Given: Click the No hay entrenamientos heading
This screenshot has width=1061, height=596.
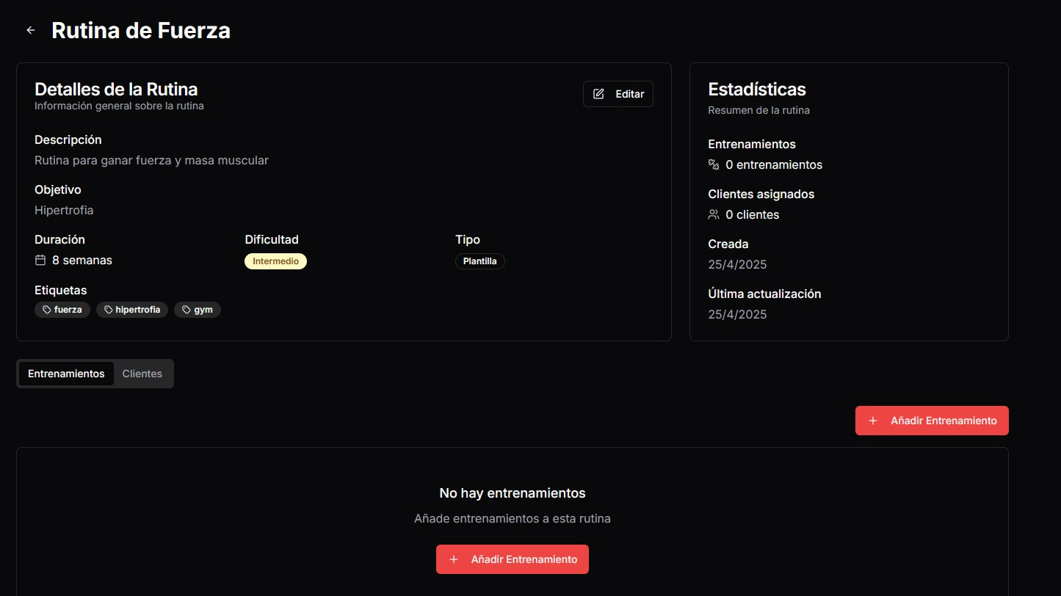Looking at the screenshot, I should (x=512, y=493).
